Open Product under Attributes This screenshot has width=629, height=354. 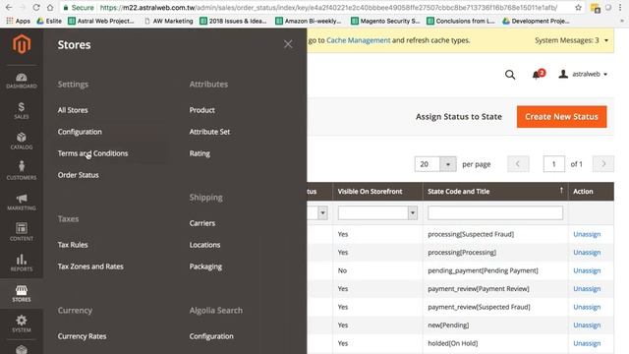coord(202,110)
